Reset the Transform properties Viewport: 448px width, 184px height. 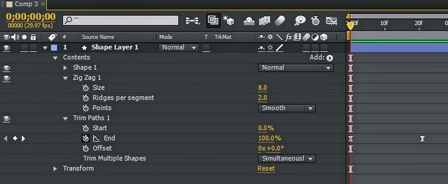click(266, 169)
